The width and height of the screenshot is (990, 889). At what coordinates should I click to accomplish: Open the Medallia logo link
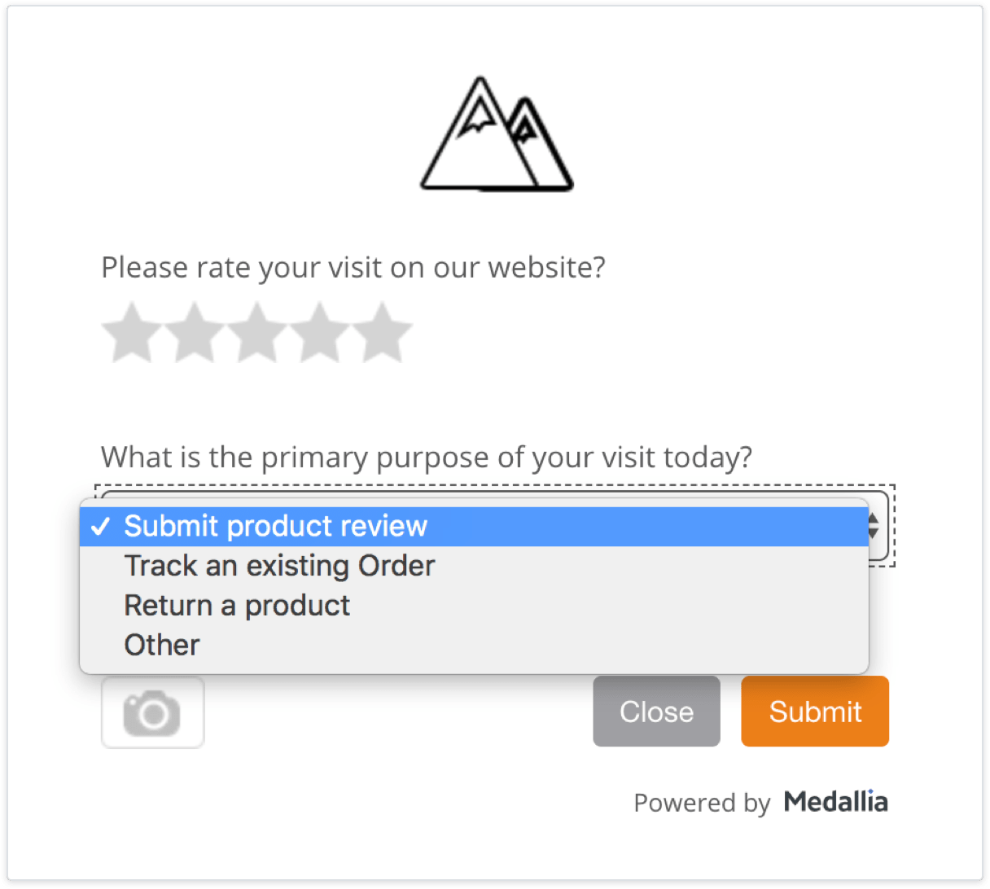[836, 802]
